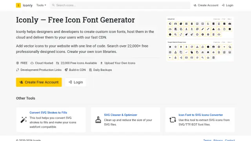Click the Daily Backups icon
This screenshot has height=141, width=251.
(x=91, y=70)
